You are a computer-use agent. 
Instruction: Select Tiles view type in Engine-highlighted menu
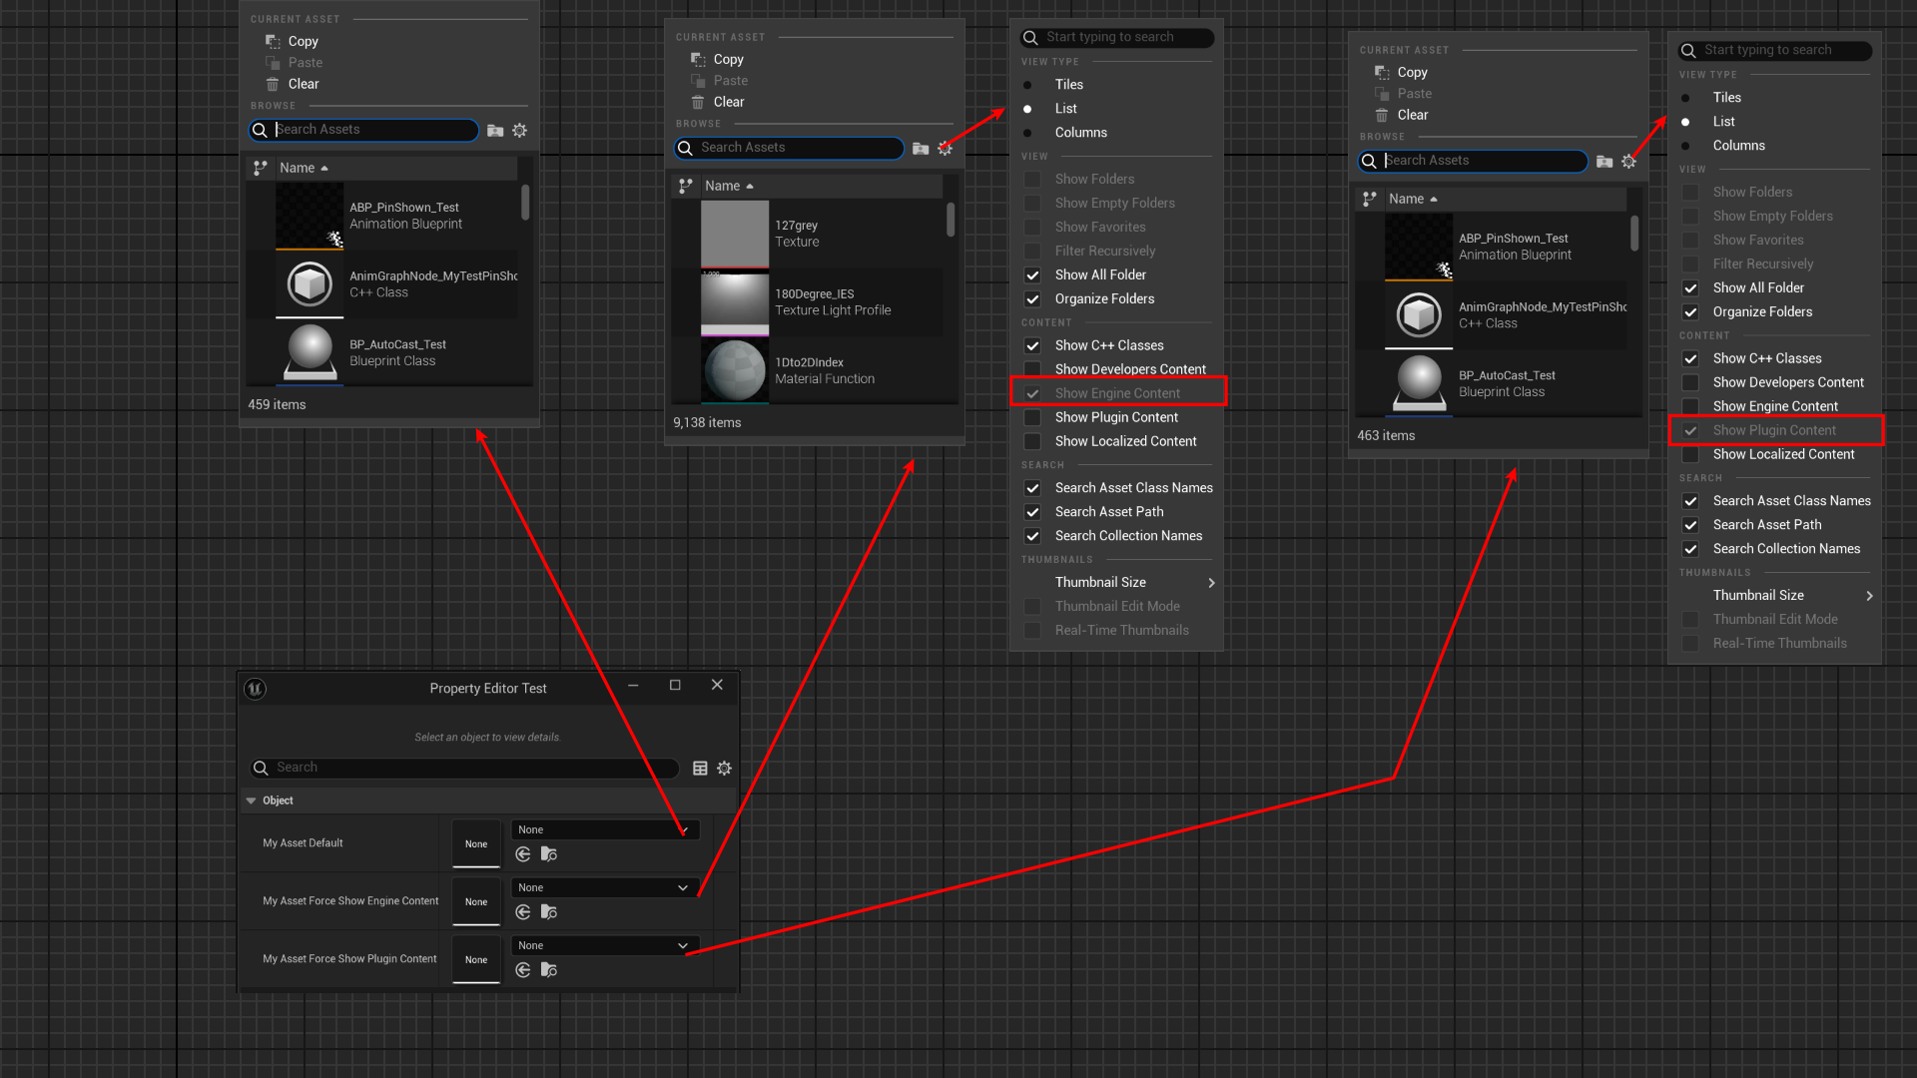pyautogui.click(x=1068, y=85)
